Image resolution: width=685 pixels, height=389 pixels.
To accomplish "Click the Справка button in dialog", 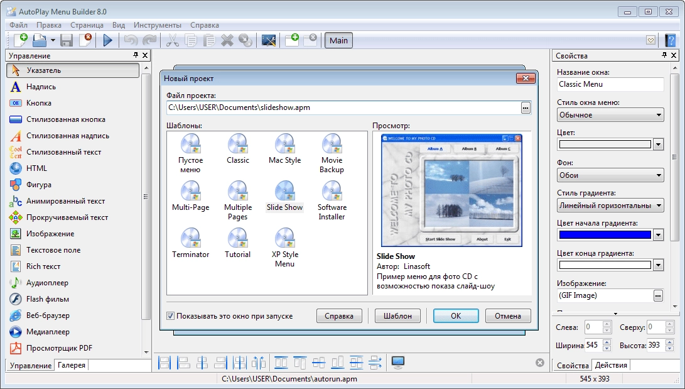I will 339,315.
